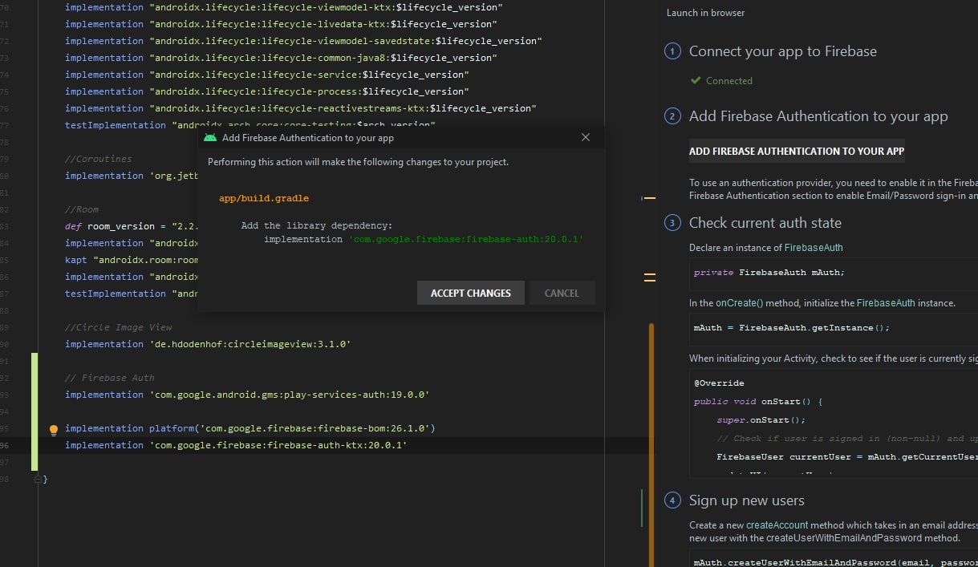Click 'super.onStart();' snippet line
This screenshot has height=567, width=978.
pos(761,420)
